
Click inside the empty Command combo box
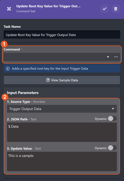coord(55,57)
